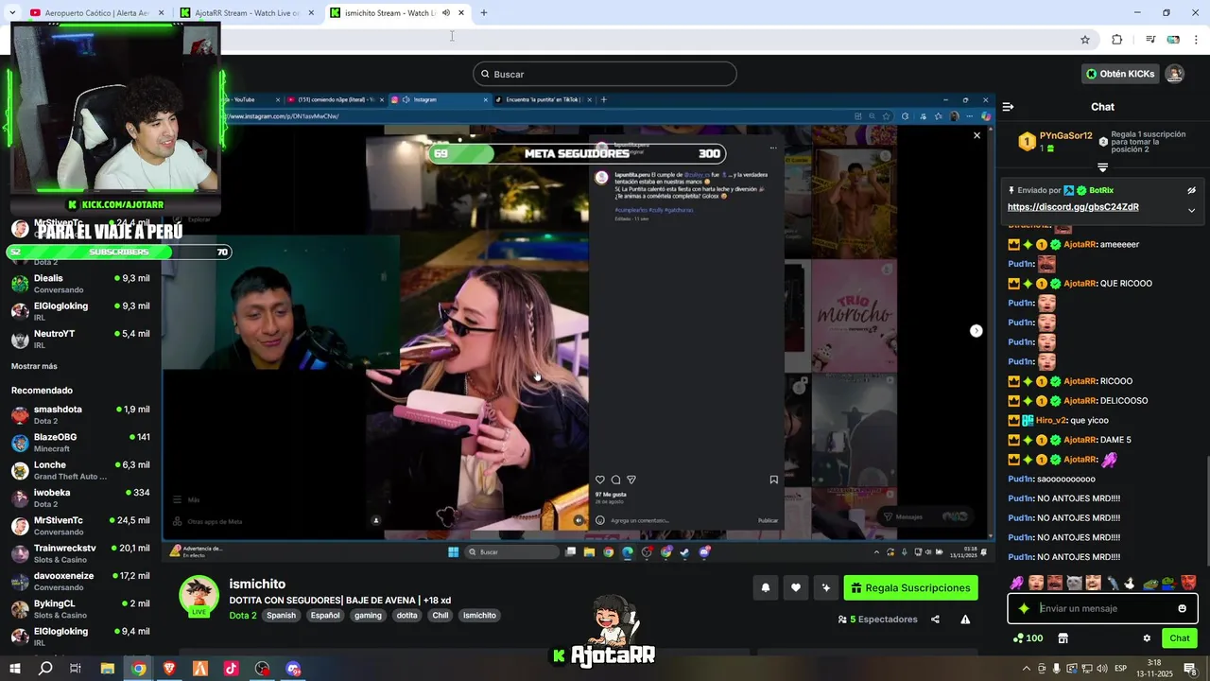This screenshot has height=681, width=1210.
Task: Go to next Instagram post arrow in stream
Action: 977,330
